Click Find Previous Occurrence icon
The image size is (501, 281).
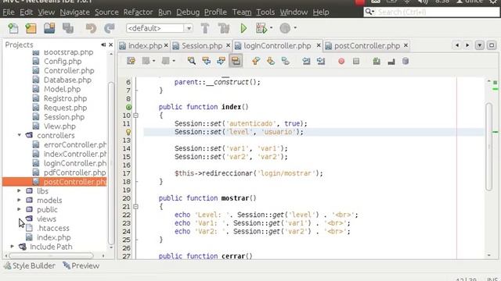click(x=207, y=61)
